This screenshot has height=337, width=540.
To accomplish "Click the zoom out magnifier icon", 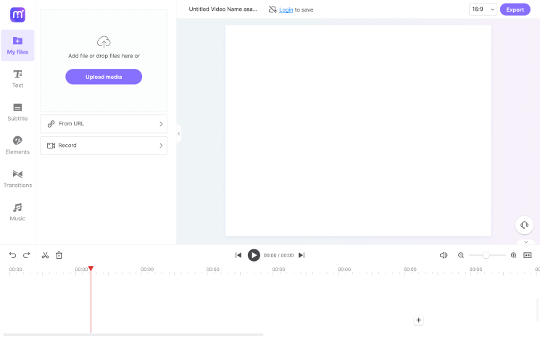I will point(461,255).
